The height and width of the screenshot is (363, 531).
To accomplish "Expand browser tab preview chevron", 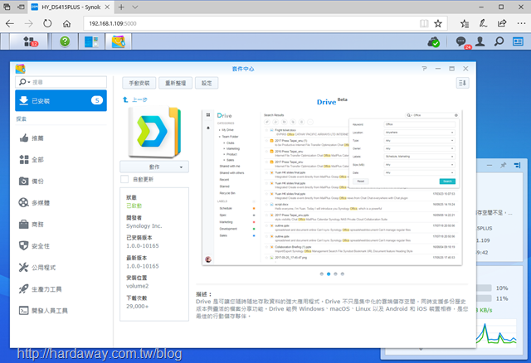I will tap(134, 7).
